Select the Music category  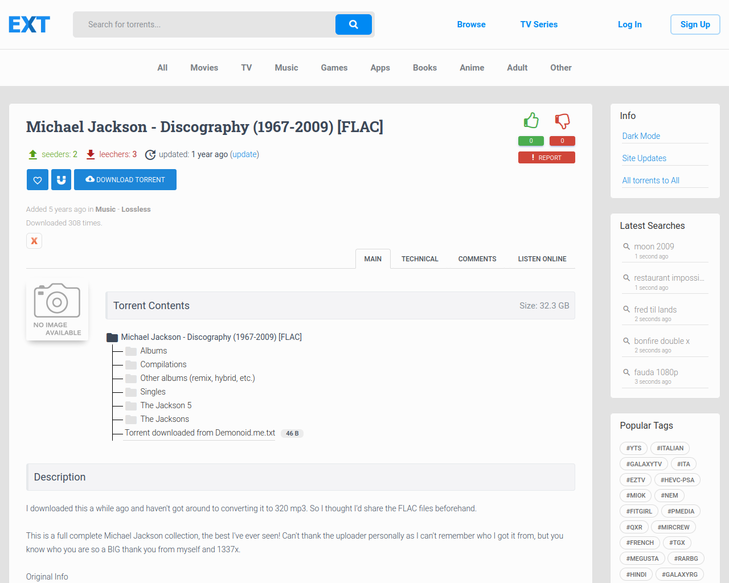pyautogui.click(x=286, y=68)
